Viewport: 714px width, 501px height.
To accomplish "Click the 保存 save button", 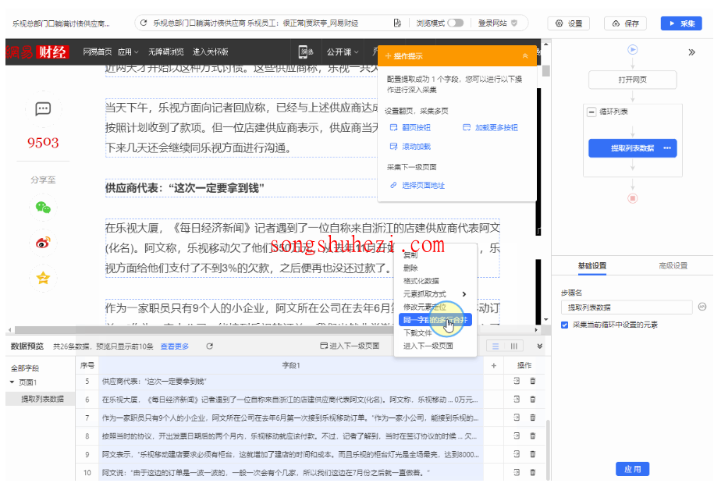I will [x=625, y=23].
